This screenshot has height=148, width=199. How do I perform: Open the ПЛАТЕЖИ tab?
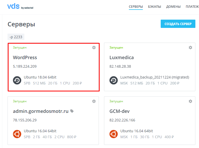[192, 7]
